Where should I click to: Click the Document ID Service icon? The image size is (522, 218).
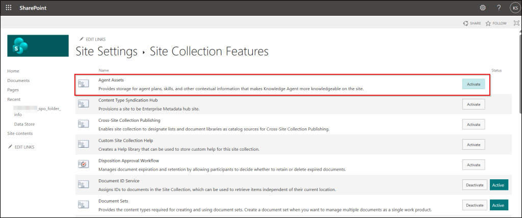(83, 185)
